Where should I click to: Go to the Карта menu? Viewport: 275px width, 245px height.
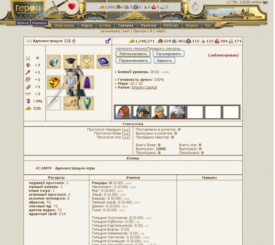[87, 25]
